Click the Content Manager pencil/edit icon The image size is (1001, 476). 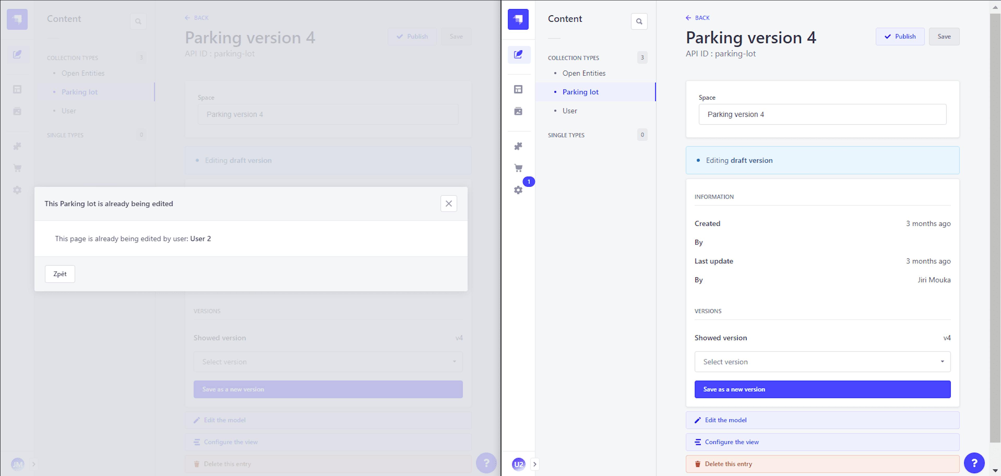tap(519, 54)
